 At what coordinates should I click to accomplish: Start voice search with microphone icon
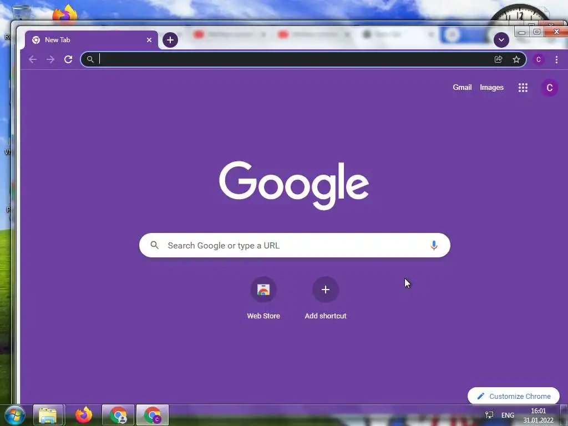(434, 245)
